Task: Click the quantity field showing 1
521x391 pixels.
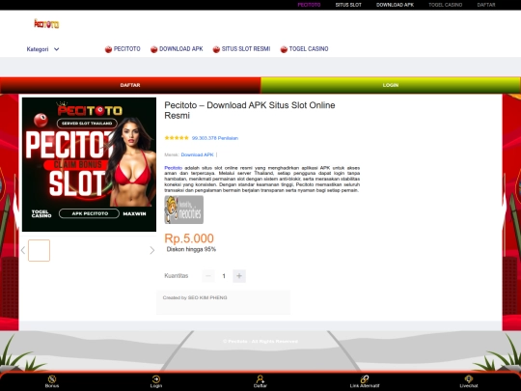Action: point(224,276)
